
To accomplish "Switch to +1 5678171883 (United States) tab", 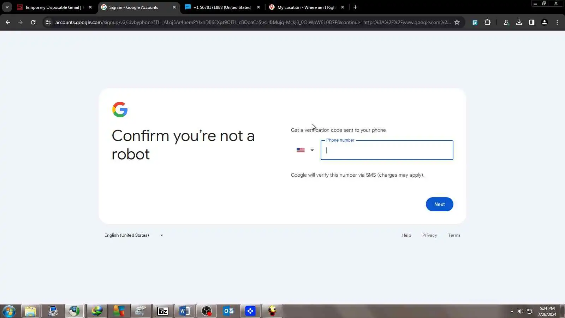I will (x=222, y=7).
